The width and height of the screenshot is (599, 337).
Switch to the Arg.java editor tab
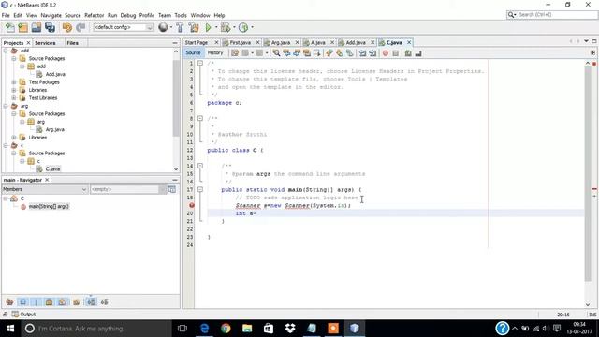pyautogui.click(x=281, y=42)
